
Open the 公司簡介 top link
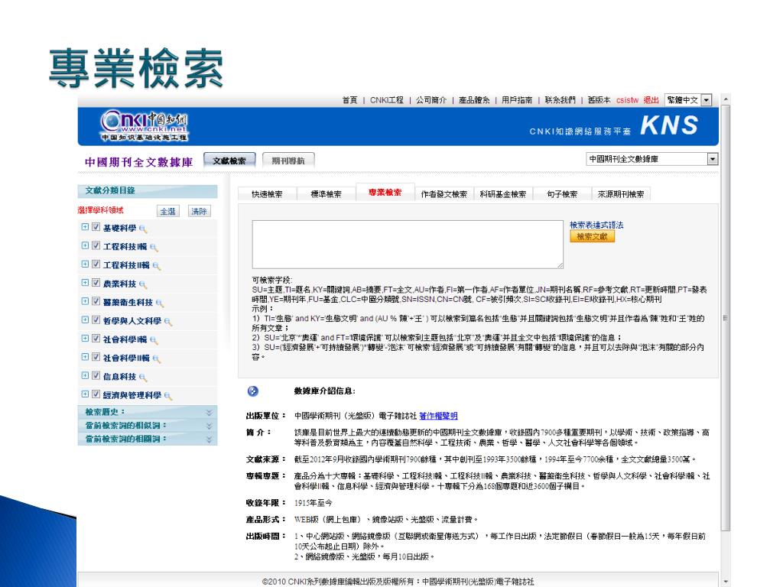(x=431, y=100)
